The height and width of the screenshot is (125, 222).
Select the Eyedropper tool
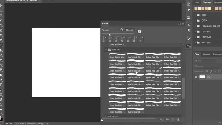[1, 35]
